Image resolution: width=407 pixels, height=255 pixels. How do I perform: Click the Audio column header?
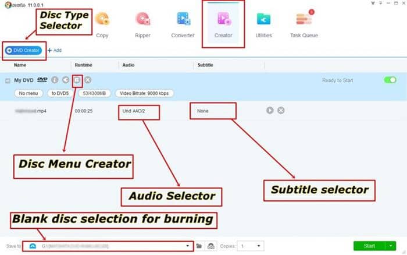tap(128, 65)
